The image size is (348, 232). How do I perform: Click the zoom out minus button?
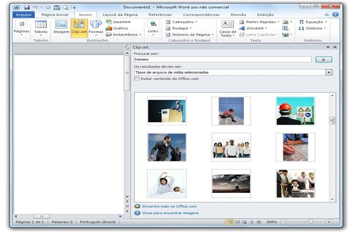[x=283, y=222]
